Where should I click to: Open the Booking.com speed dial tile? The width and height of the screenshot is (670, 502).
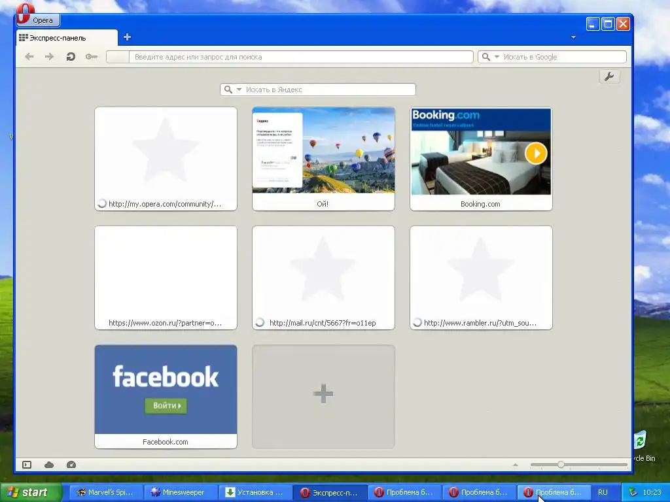(x=481, y=159)
